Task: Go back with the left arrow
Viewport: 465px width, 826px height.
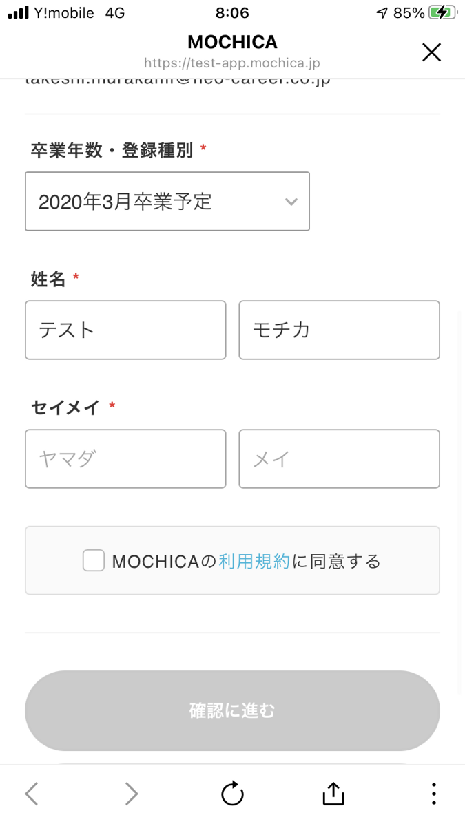Action: pos(32,794)
